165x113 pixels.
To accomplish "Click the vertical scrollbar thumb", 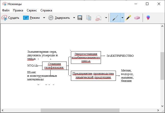I will [x=162, y=66].
